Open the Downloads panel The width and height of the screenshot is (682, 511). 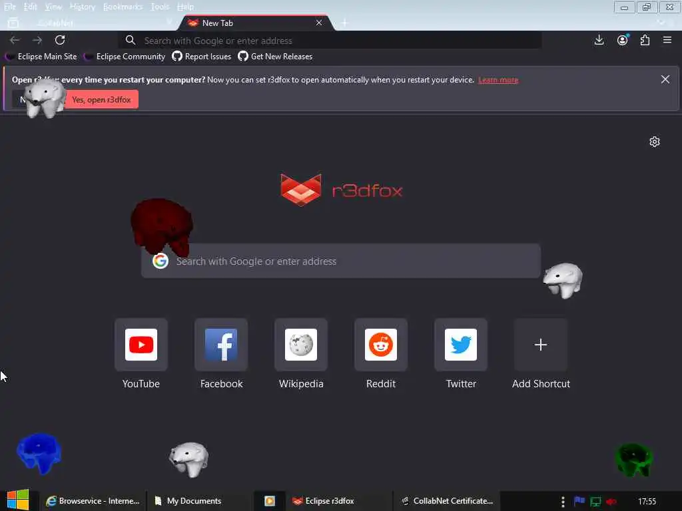coord(599,40)
